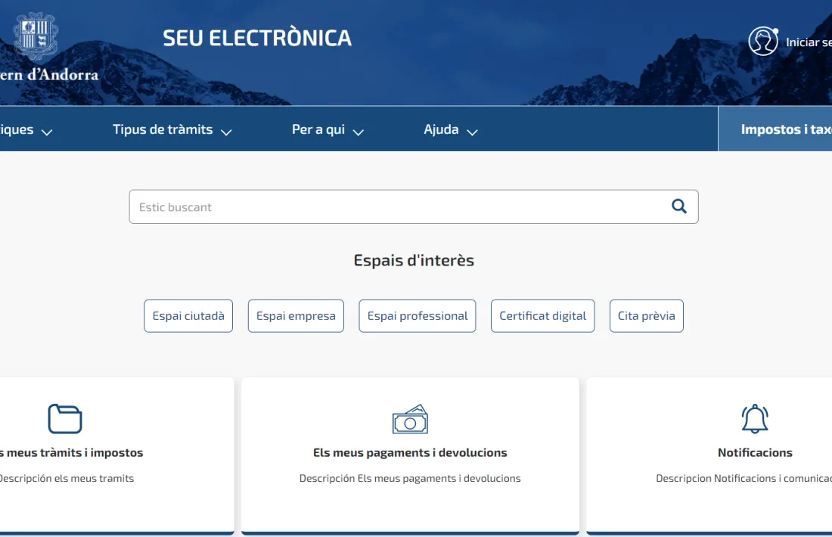This screenshot has width=832, height=537.
Task: Open Certificat digital
Action: [x=542, y=315]
